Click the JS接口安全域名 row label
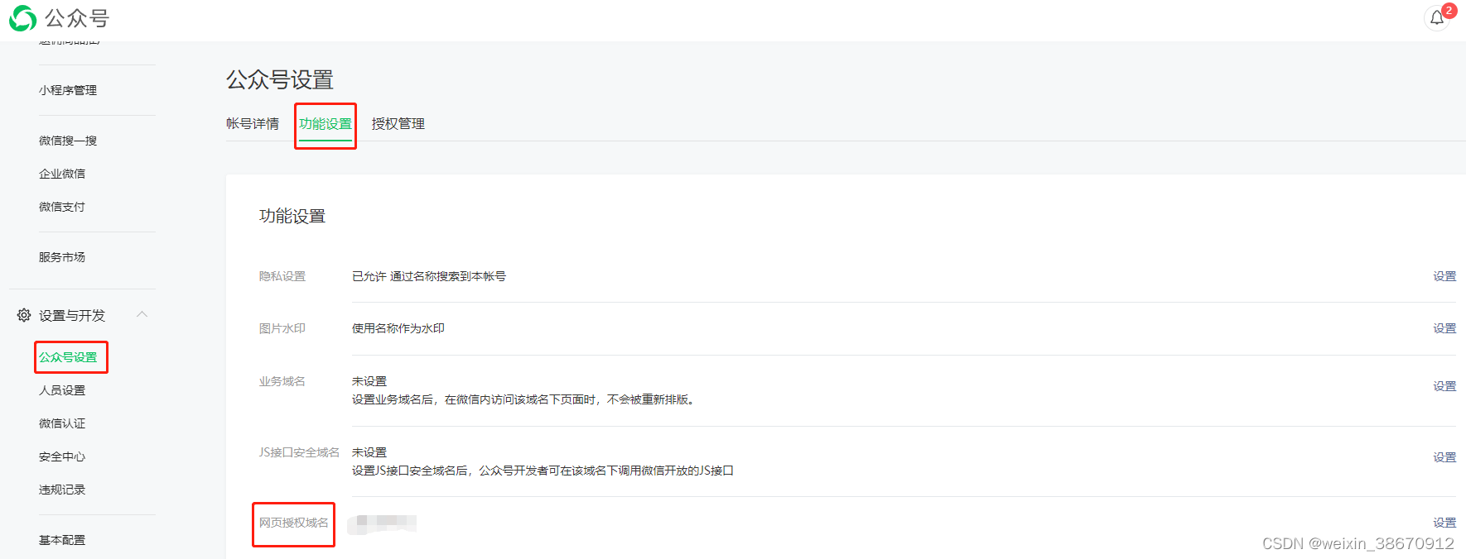 299,452
